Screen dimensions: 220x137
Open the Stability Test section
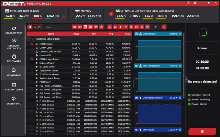coord(14,30)
